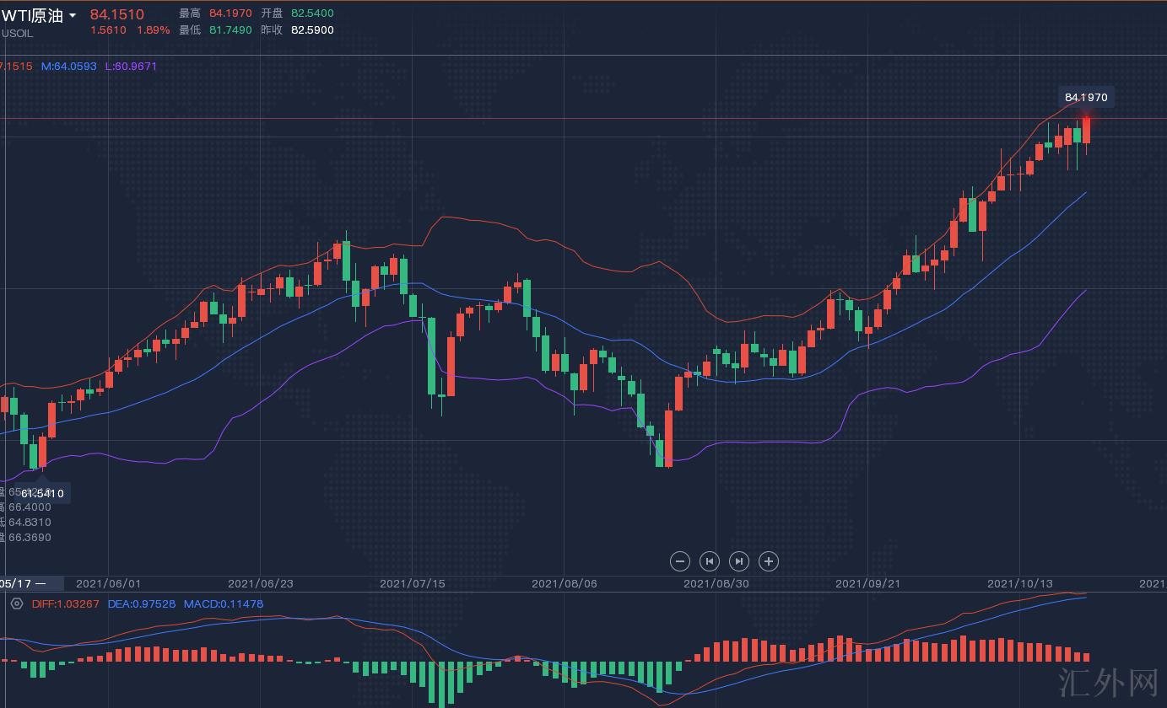Viewport: 1167px width, 708px height.
Task: Zoom out the chart with minus button
Action: pyautogui.click(x=679, y=561)
